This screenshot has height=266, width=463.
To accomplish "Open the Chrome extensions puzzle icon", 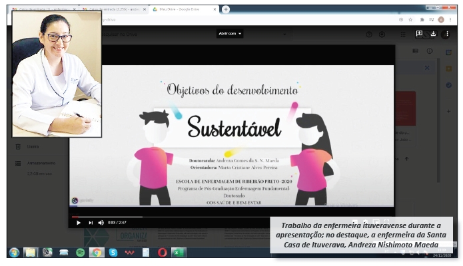I will pos(422,20).
